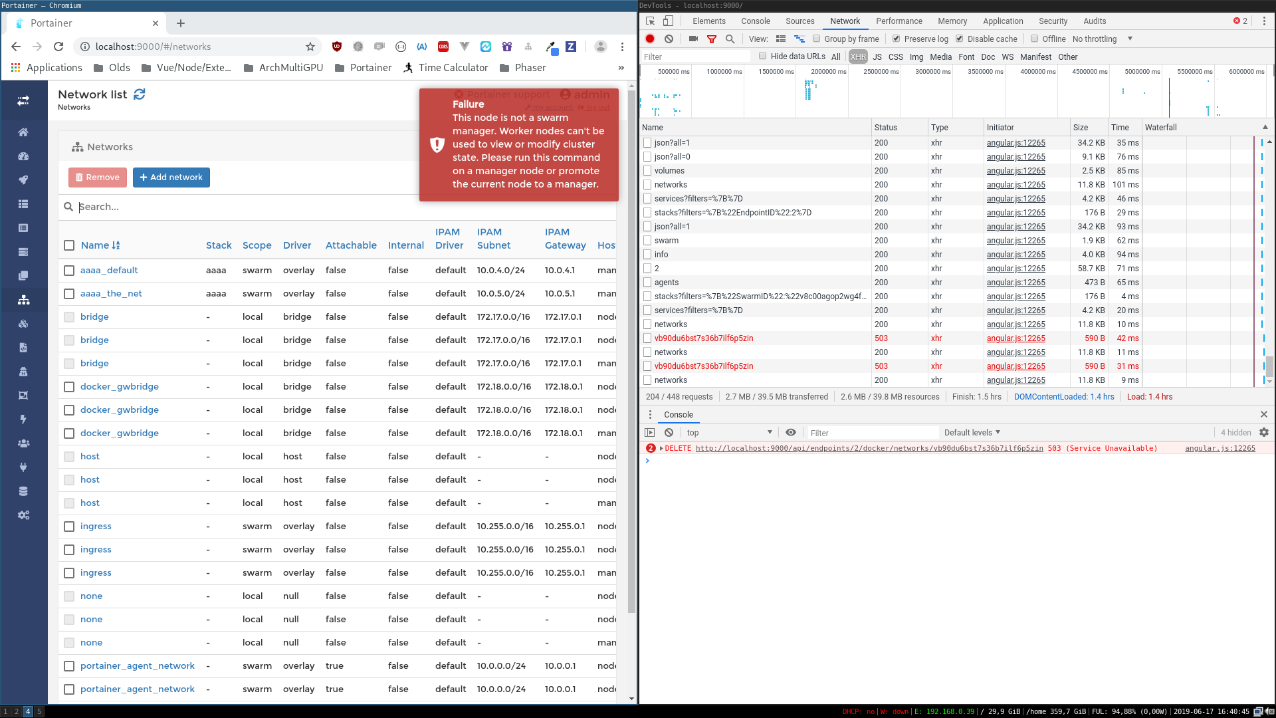
Task: Bookmark this page with the star icon
Action: pos(310,47)
